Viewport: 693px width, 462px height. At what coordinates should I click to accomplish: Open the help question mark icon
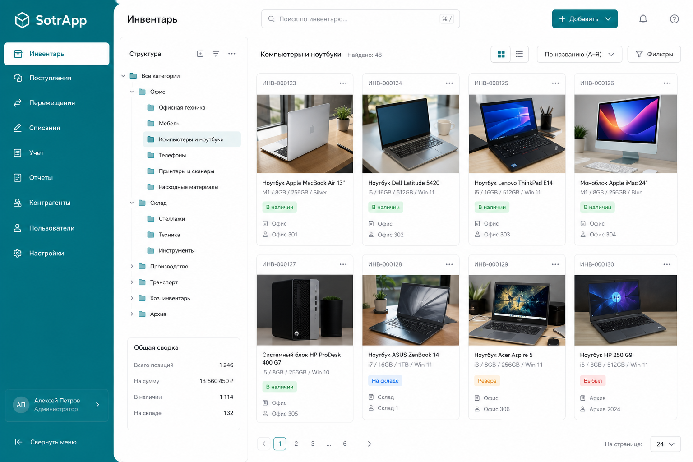[x=674, y=19]
